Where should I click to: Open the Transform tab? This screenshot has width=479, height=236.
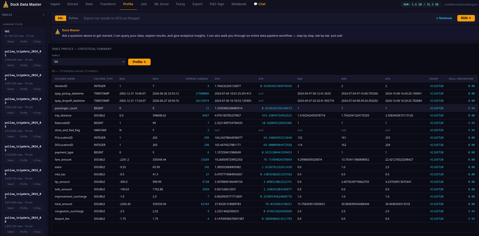point(108,4)
